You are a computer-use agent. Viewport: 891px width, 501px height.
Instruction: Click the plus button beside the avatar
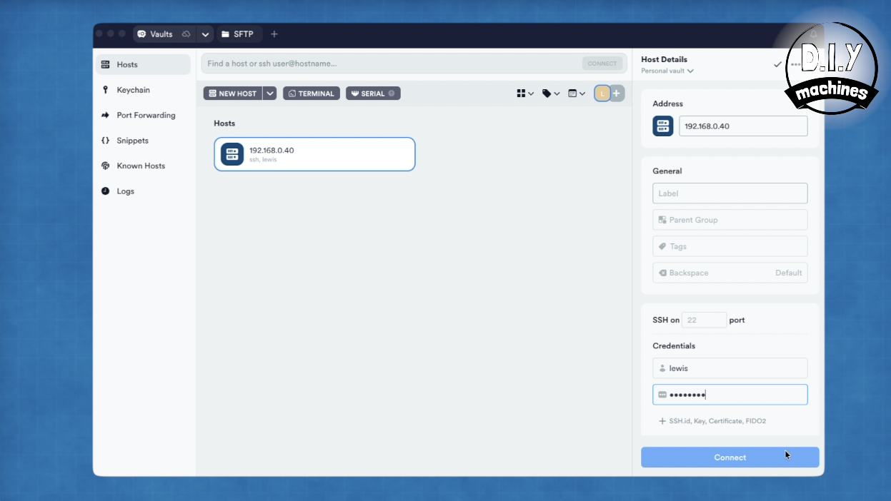pyautogui.click(x=617, y=93)
